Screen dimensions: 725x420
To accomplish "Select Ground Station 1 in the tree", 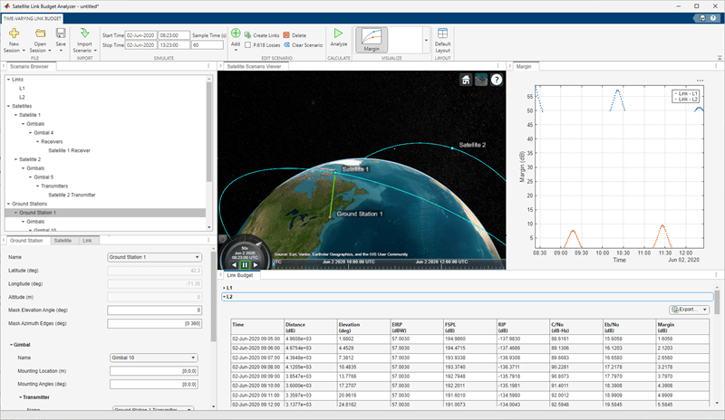I will [105, 213].
